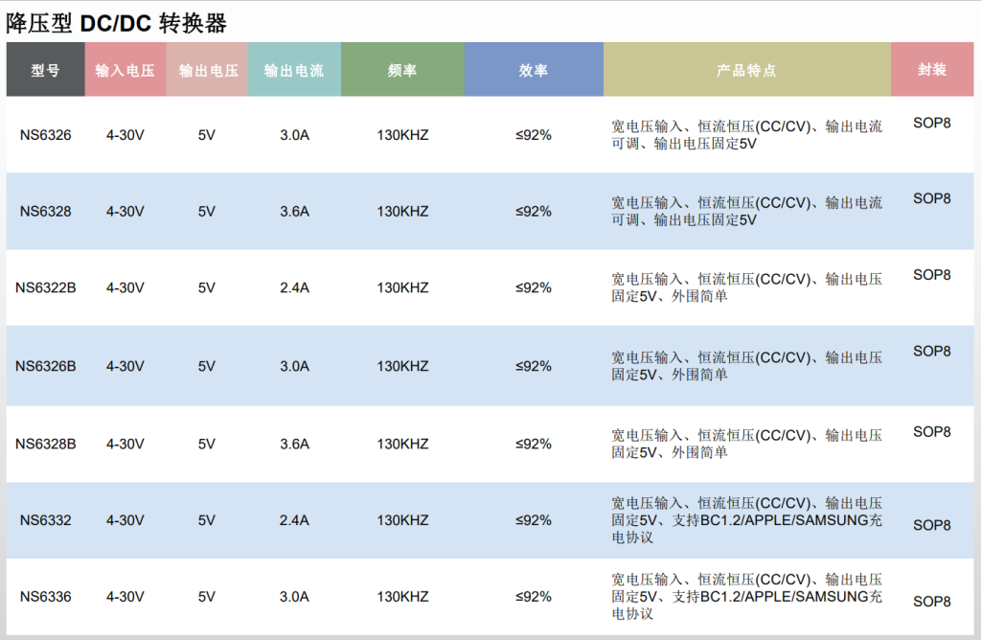
Task: Click 3.6A output current in NS6328B row
Action: pyautogui.click(x=295, y=445)
